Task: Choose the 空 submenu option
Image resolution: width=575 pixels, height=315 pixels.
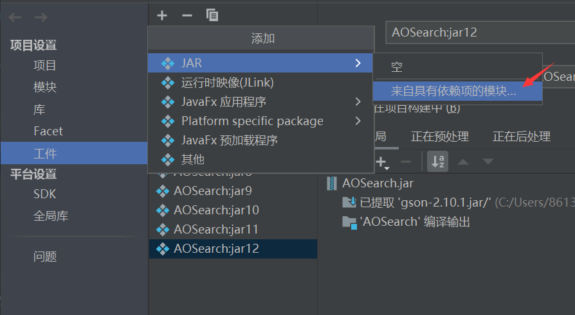Action: click(396, 67)
